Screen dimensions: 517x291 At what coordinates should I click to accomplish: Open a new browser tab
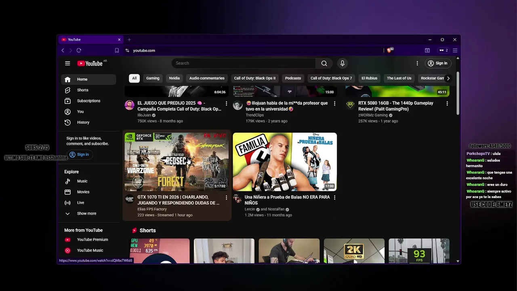[x=129, y=40]
